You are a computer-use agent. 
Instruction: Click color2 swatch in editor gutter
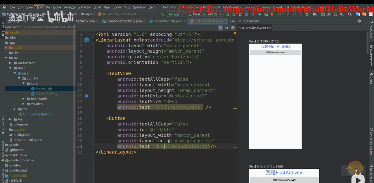pos(86,96)
